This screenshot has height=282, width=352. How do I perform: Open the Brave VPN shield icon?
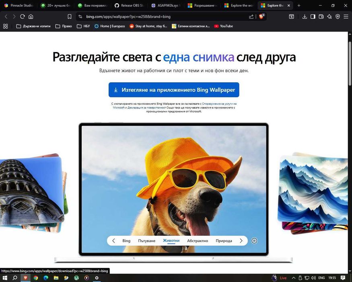[x=338, y=17]
